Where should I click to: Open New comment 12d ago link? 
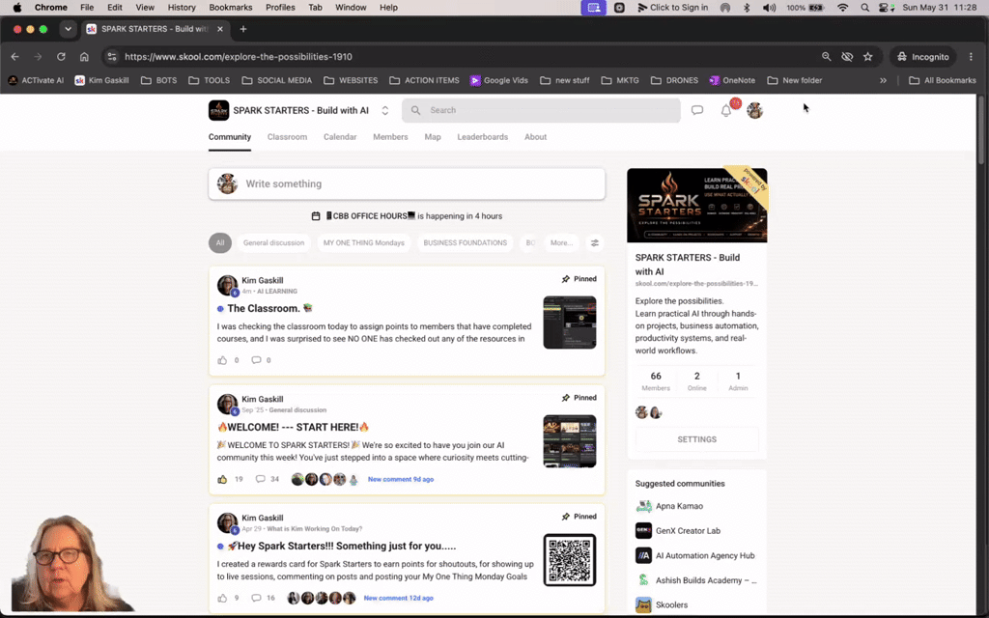[398, 598]
